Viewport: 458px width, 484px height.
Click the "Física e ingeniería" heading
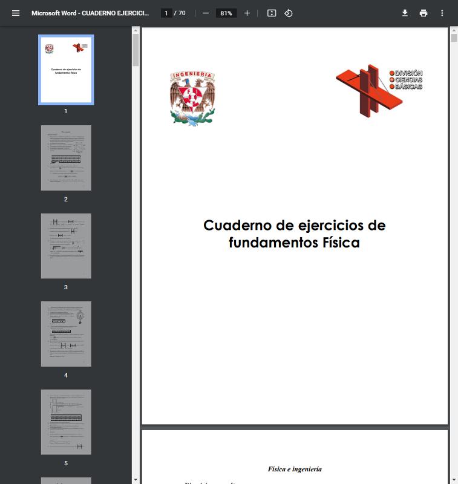pyautogui.click(x=295, y=469)
